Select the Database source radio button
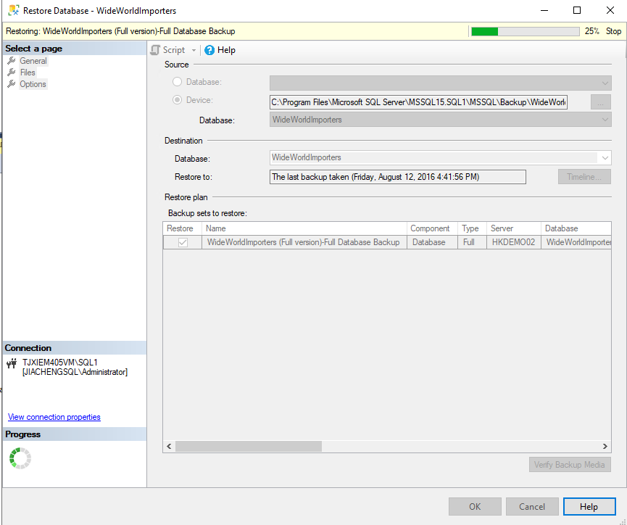 (177, 83)
